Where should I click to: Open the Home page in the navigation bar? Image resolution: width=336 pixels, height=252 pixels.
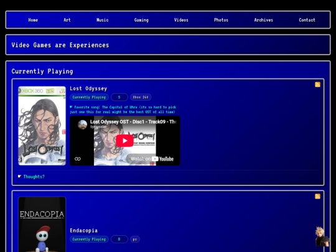click(33, 20)
